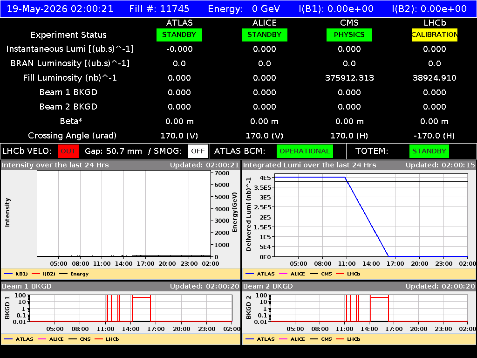
Task: Click the blue falling line in Integrated Lumi plot
Action: click(367, 217)
